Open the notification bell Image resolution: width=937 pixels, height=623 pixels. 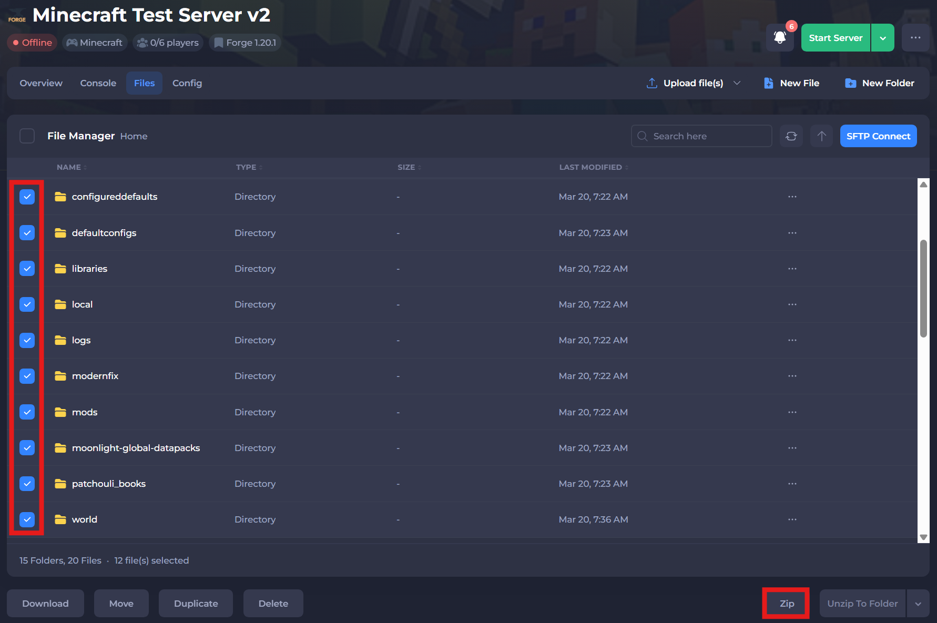pyautogui.click(x=780, y=37)
